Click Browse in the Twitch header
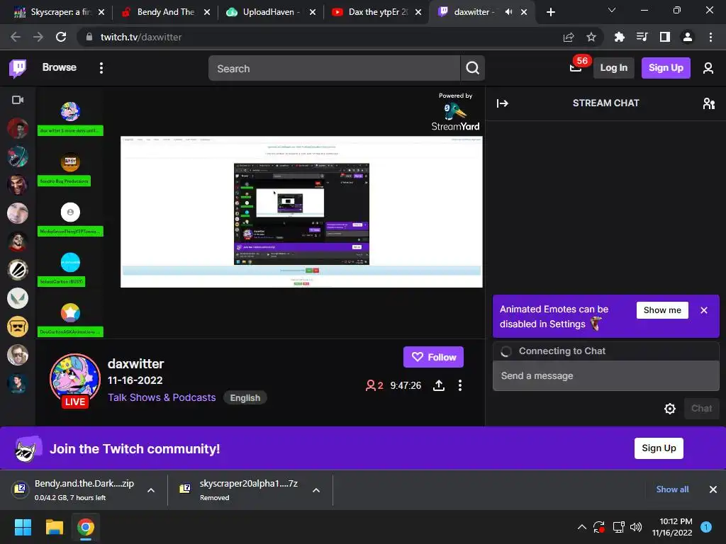The width and height of the screenshot is (726, 544). pyautogui.click(x=60, y=67)
